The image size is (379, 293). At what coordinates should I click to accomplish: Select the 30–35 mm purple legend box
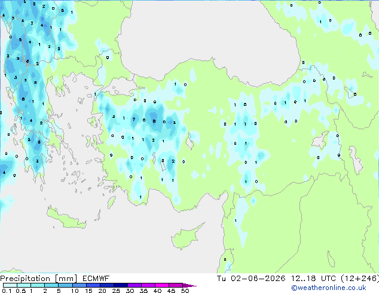coord(135,285)
